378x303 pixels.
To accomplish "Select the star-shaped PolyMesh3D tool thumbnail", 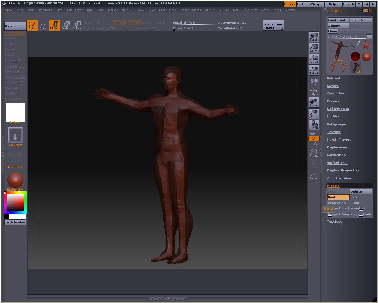I will click(366, 45).
